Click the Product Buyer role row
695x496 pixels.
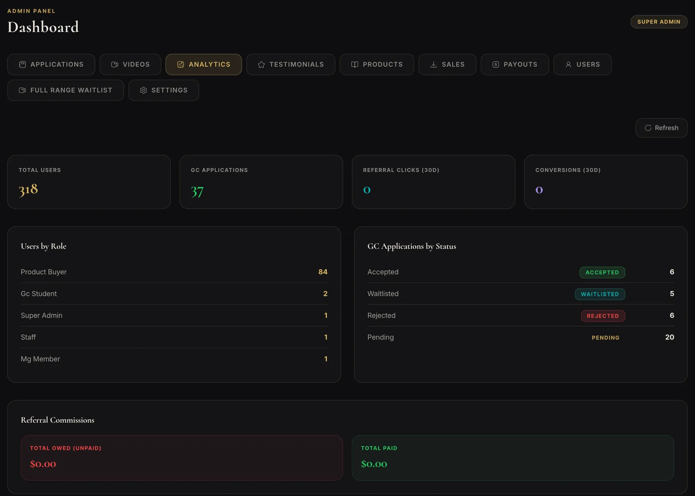[x=174, y=272]
